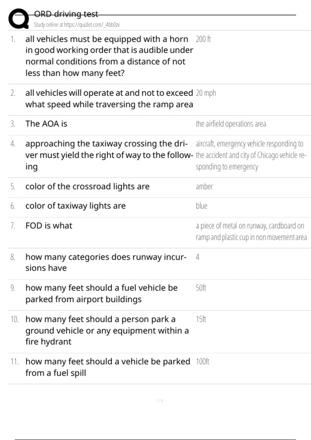Image resolution: width=311 pixels, height=440 pixels.
Task: Open the quizlet.com study link
Action: point(77,25)
